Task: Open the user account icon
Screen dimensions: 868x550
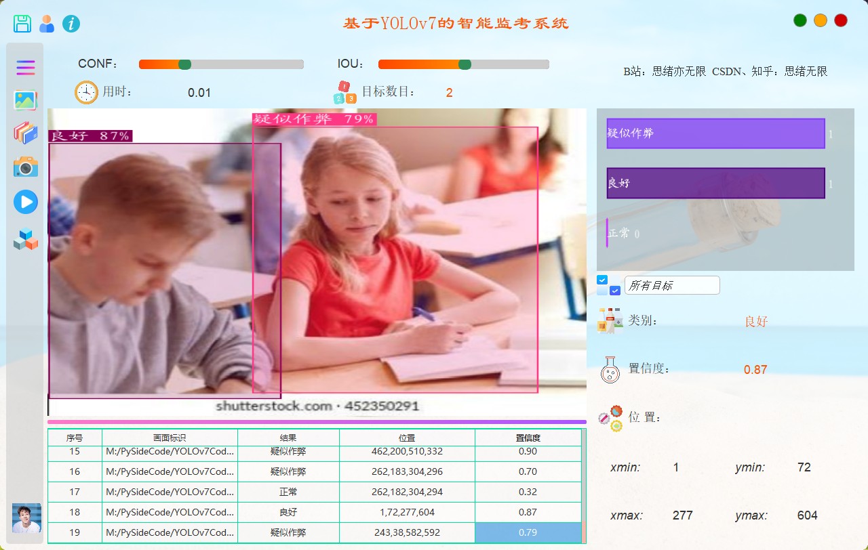Action: 47,24
